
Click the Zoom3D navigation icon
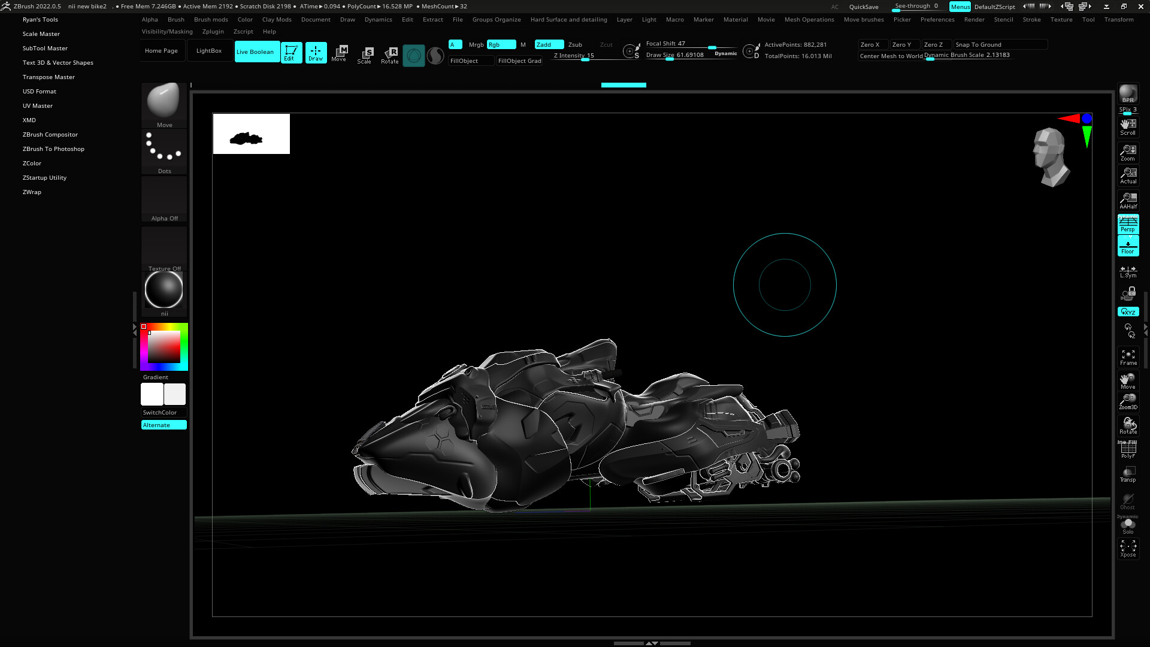pyautogui.click(x=1128, y=401)
